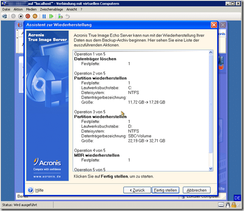Click the Hilfe link in wizard

(x=40, y=190)
